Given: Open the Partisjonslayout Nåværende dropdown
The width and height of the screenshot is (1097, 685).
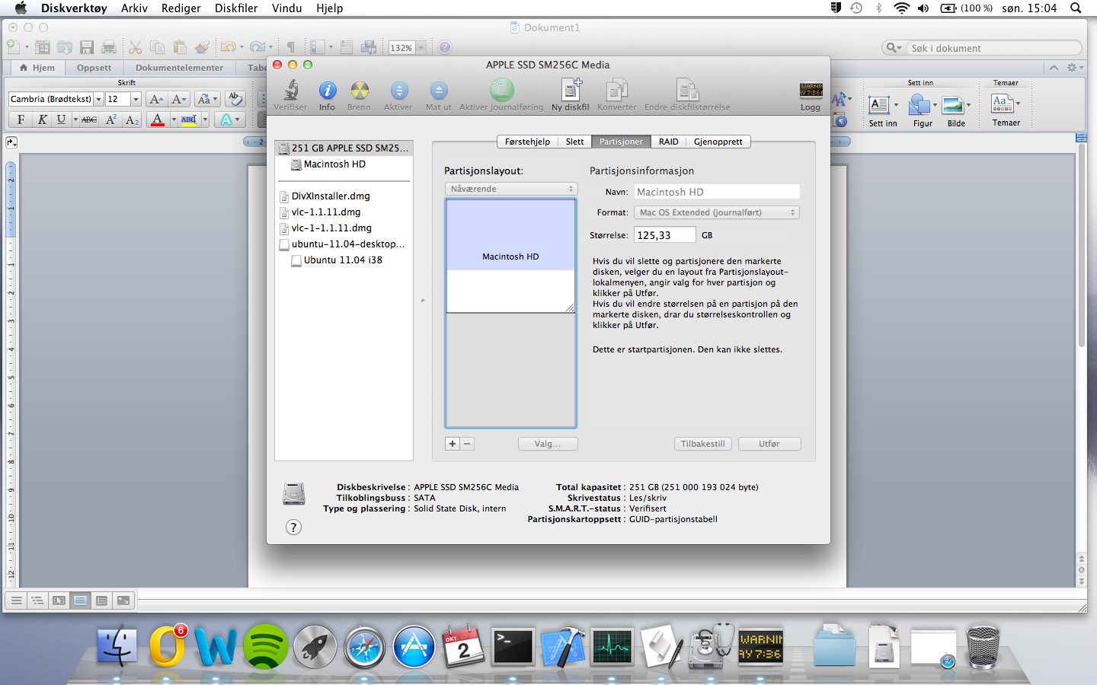Looking at the screenshot, I should [511, 189].
